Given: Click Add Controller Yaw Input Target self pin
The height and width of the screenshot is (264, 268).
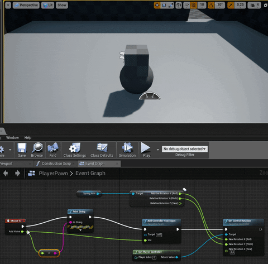Looking at the screenshot, I should pos(145,235).
